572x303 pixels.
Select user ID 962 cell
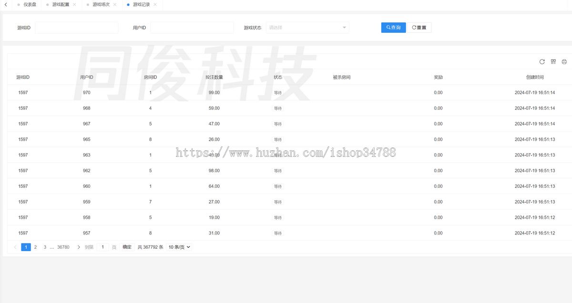click(x=86, y=170)
